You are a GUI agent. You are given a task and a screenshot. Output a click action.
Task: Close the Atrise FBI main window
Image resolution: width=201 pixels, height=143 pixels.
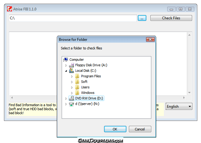point(190,9)
